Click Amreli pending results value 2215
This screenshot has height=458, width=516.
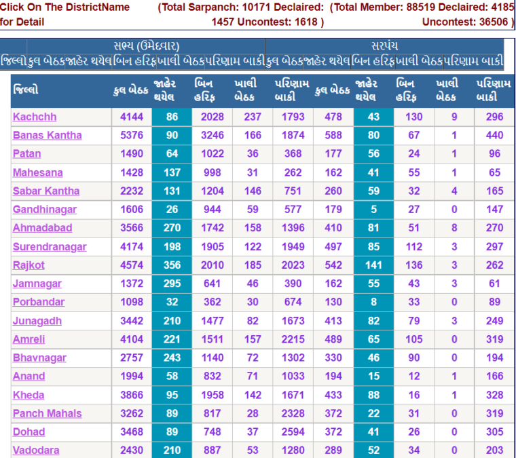[x=293, y=339]
